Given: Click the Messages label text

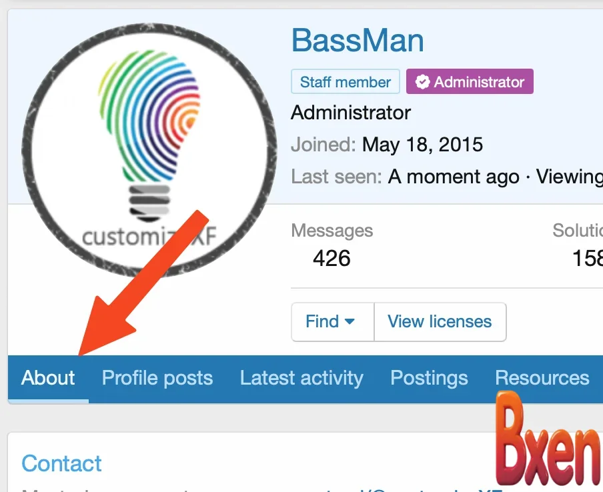Looking at the screenshot, I should tap(332, 231).
